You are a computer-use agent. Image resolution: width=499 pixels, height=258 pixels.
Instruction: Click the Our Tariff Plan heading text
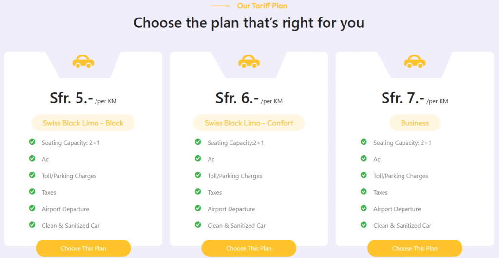coord(262,6)
